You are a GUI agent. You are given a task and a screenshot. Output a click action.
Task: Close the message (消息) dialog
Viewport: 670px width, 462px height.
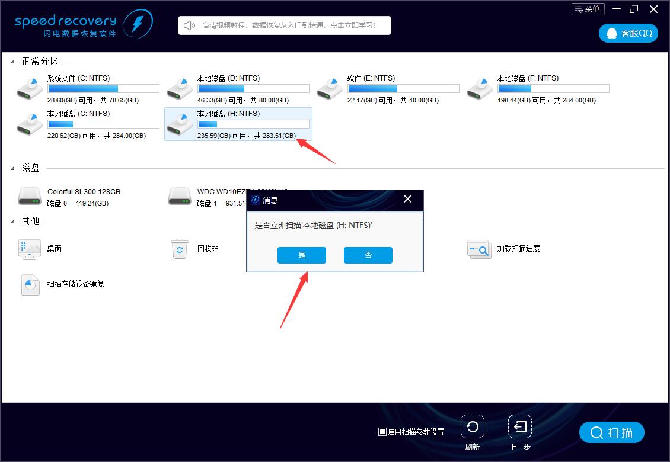(x=407, y=199)
